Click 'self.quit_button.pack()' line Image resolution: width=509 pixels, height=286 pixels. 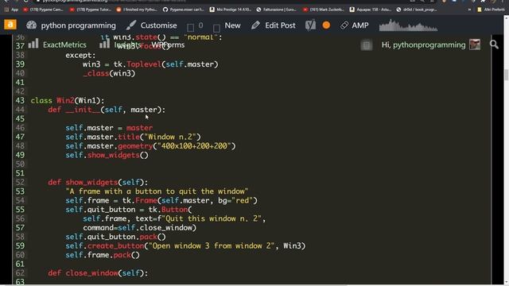coord(115,237)
